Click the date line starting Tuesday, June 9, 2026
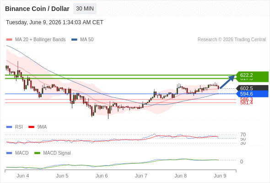 [x=54, y=22]
